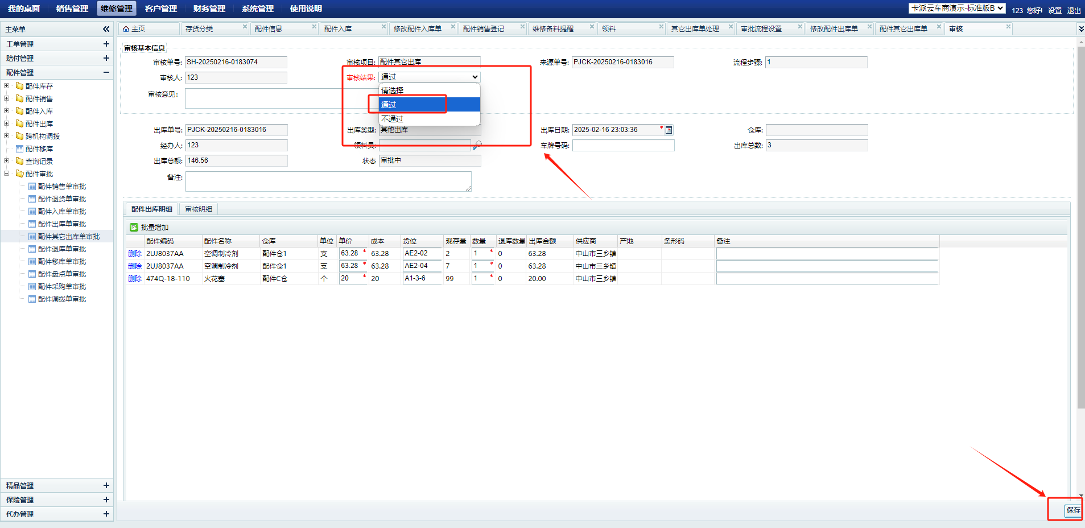
Task: Collapse the 配件管理 section
Action: (x=106, y=72)
